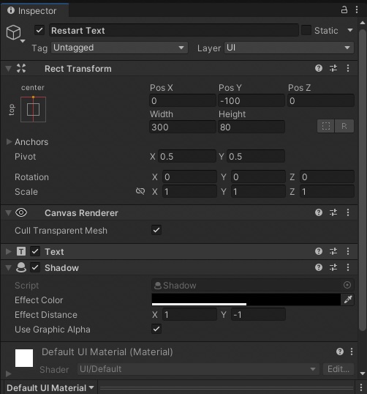
Task: Toggle Cull Transparent Mesh checkbox
Action: pos(156,230)
